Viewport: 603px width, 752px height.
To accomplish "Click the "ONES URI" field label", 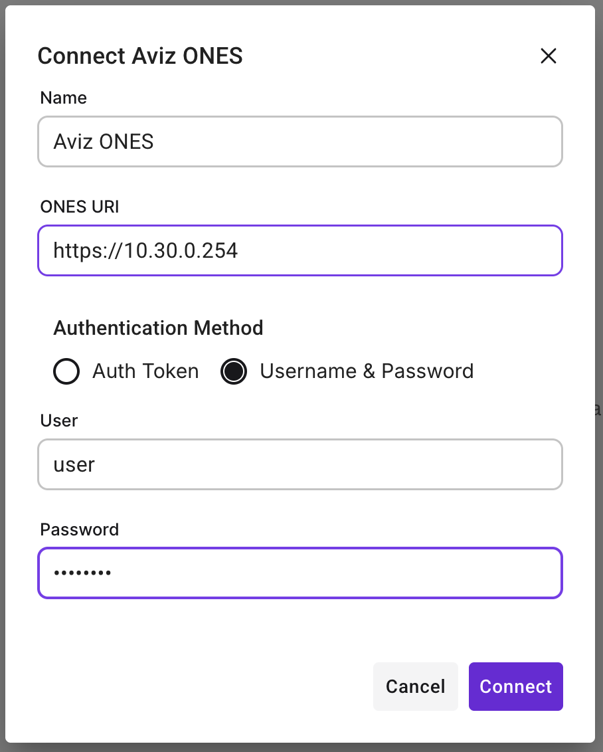I will pos(80,207).
